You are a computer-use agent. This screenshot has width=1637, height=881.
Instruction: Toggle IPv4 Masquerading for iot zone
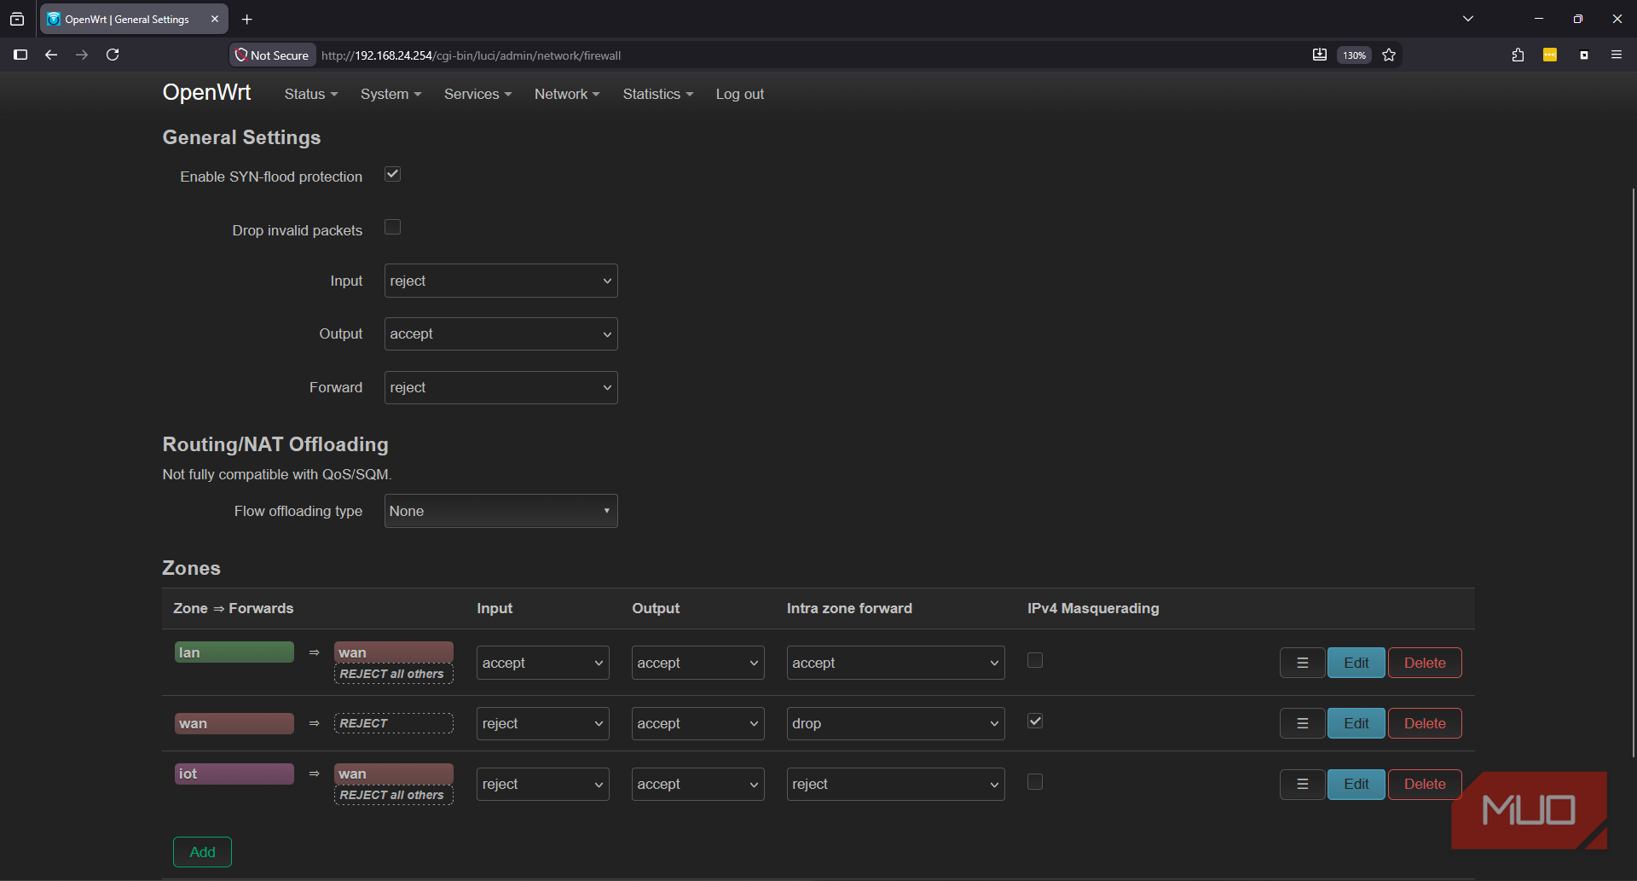[1035, 781]
